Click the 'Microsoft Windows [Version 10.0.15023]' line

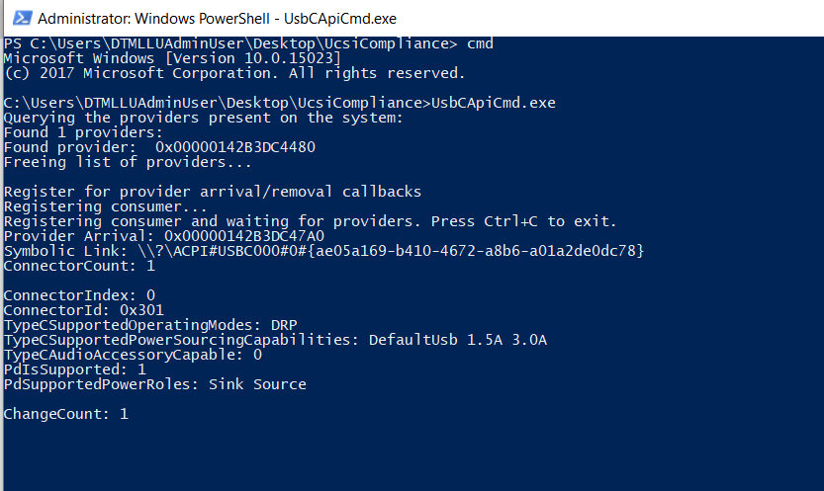172,58
